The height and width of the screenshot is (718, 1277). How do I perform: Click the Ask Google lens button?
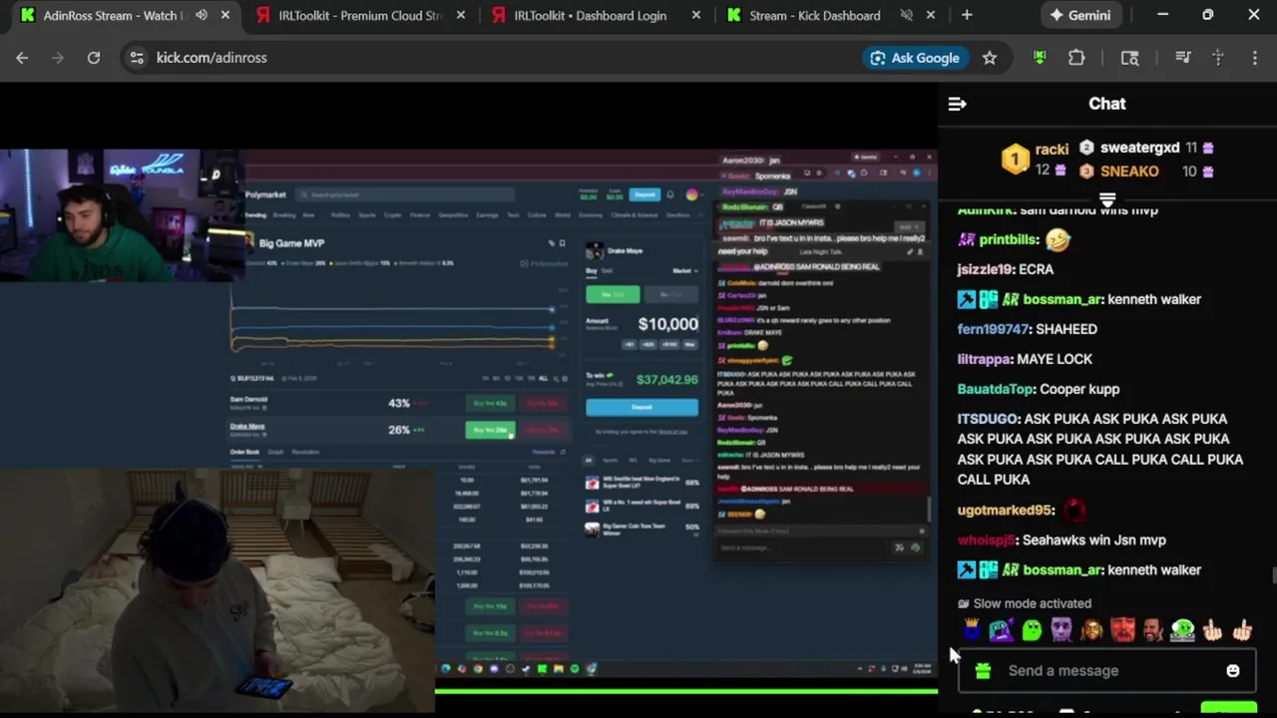[x=915, y=58]
